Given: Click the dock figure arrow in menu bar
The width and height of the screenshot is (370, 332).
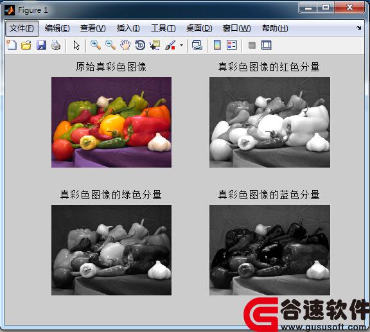Looking at the screenshot, I should 358,28.
